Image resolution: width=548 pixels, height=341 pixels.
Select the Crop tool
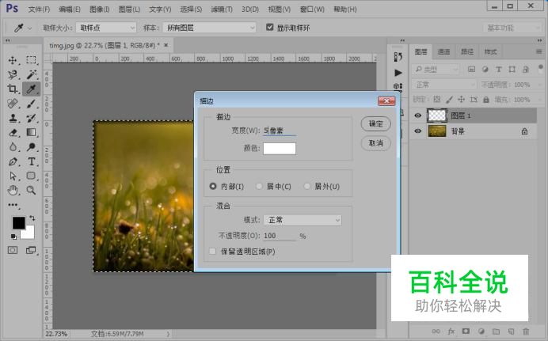pos(13,89)
